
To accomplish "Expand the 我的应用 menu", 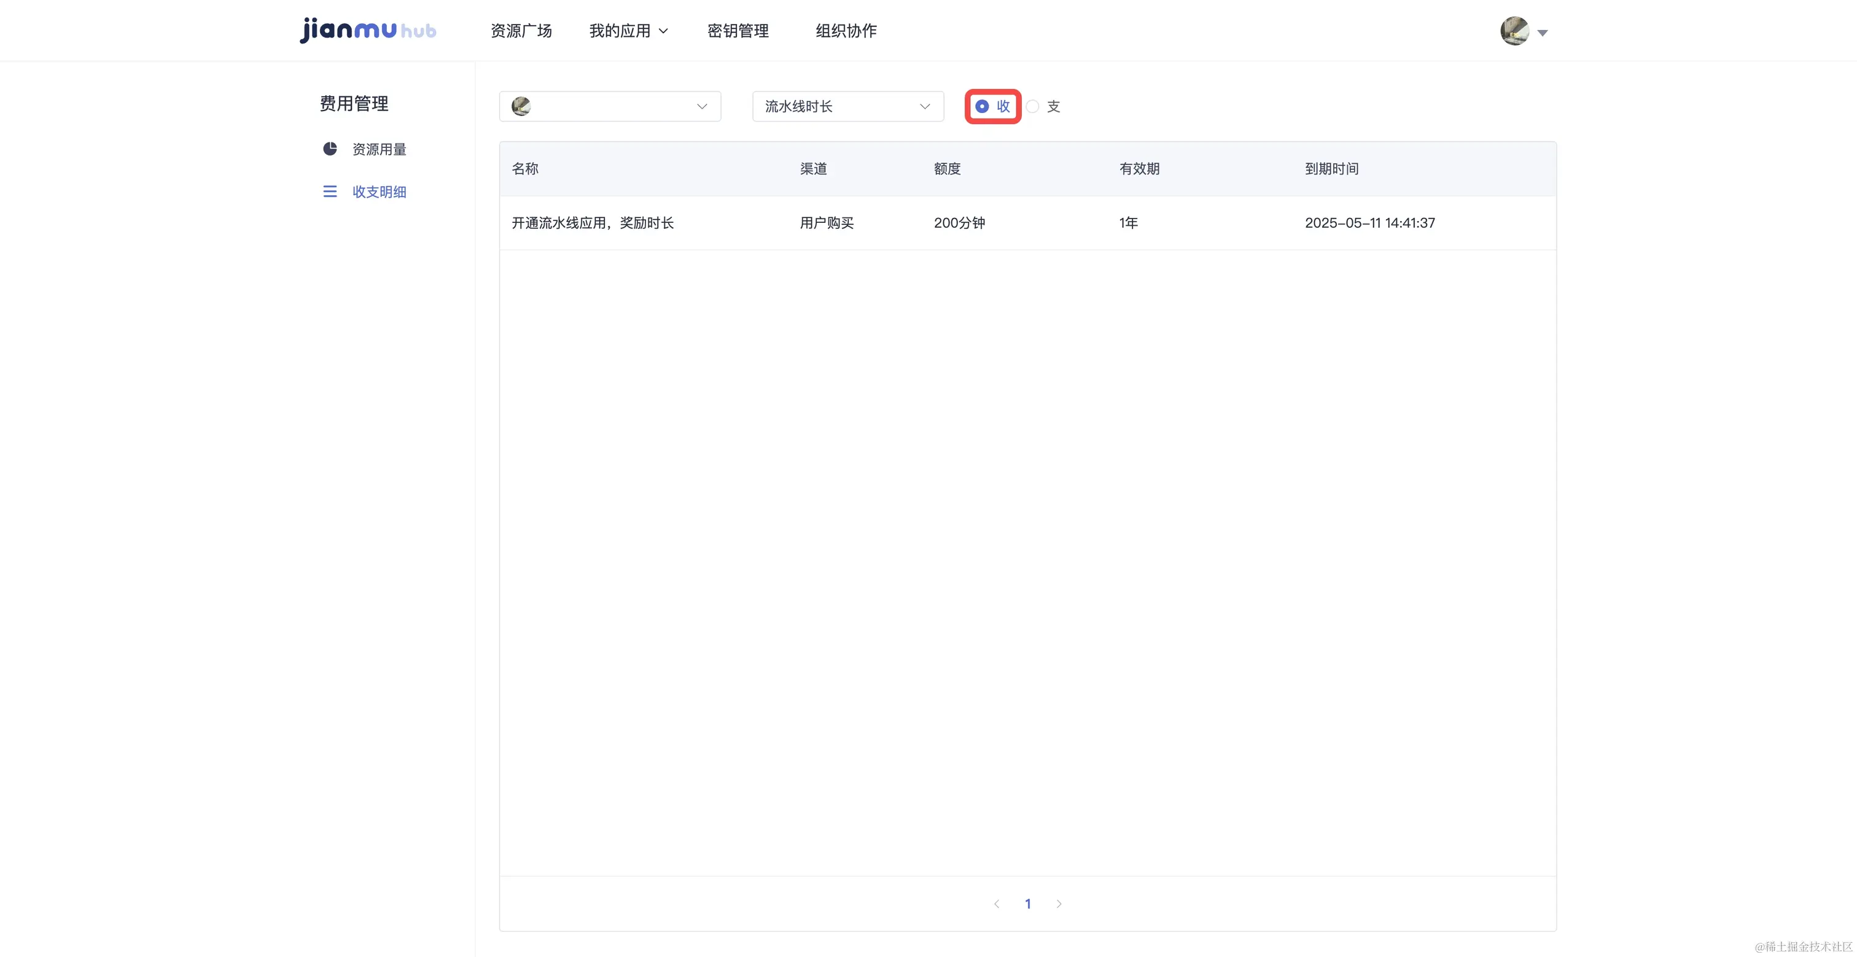I will (x=628, y=31).
